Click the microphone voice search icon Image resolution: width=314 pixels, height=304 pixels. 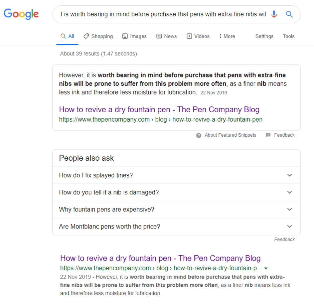click(274, 14)
